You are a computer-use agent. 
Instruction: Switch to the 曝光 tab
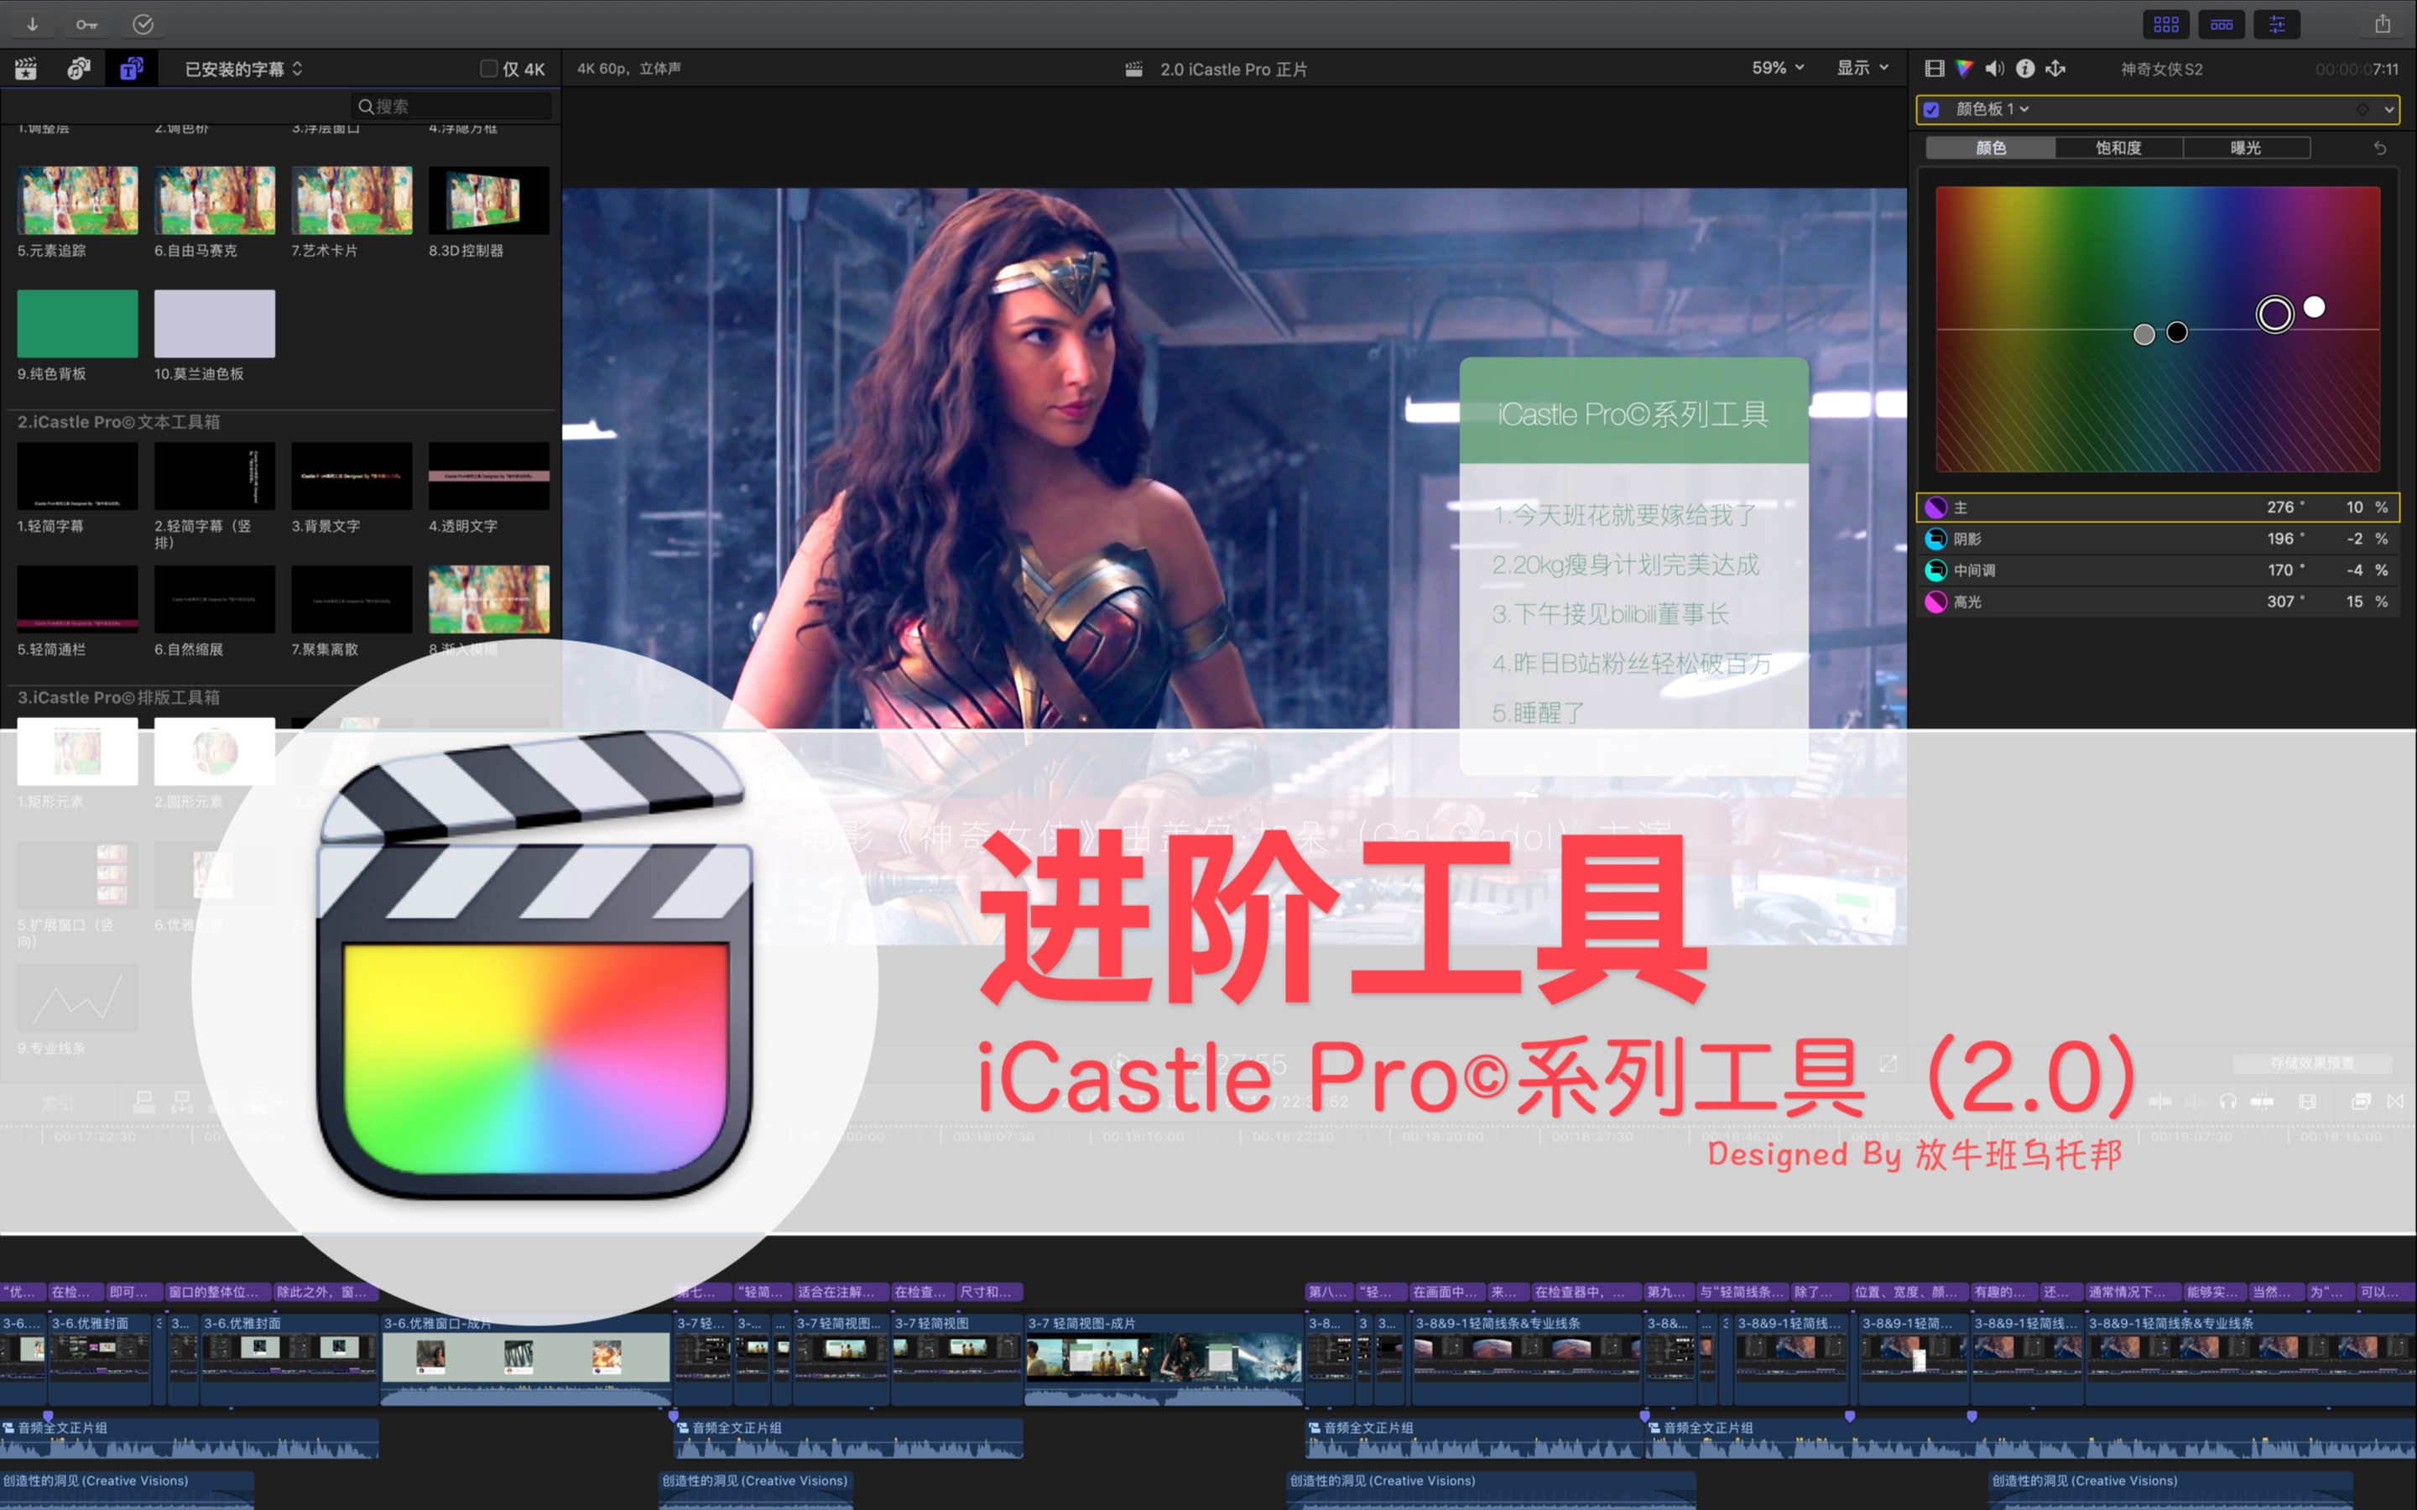click(2246, 148)
